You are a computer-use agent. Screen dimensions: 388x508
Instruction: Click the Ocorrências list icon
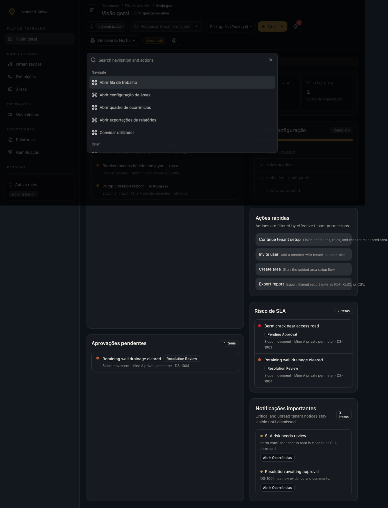(10, 114)
